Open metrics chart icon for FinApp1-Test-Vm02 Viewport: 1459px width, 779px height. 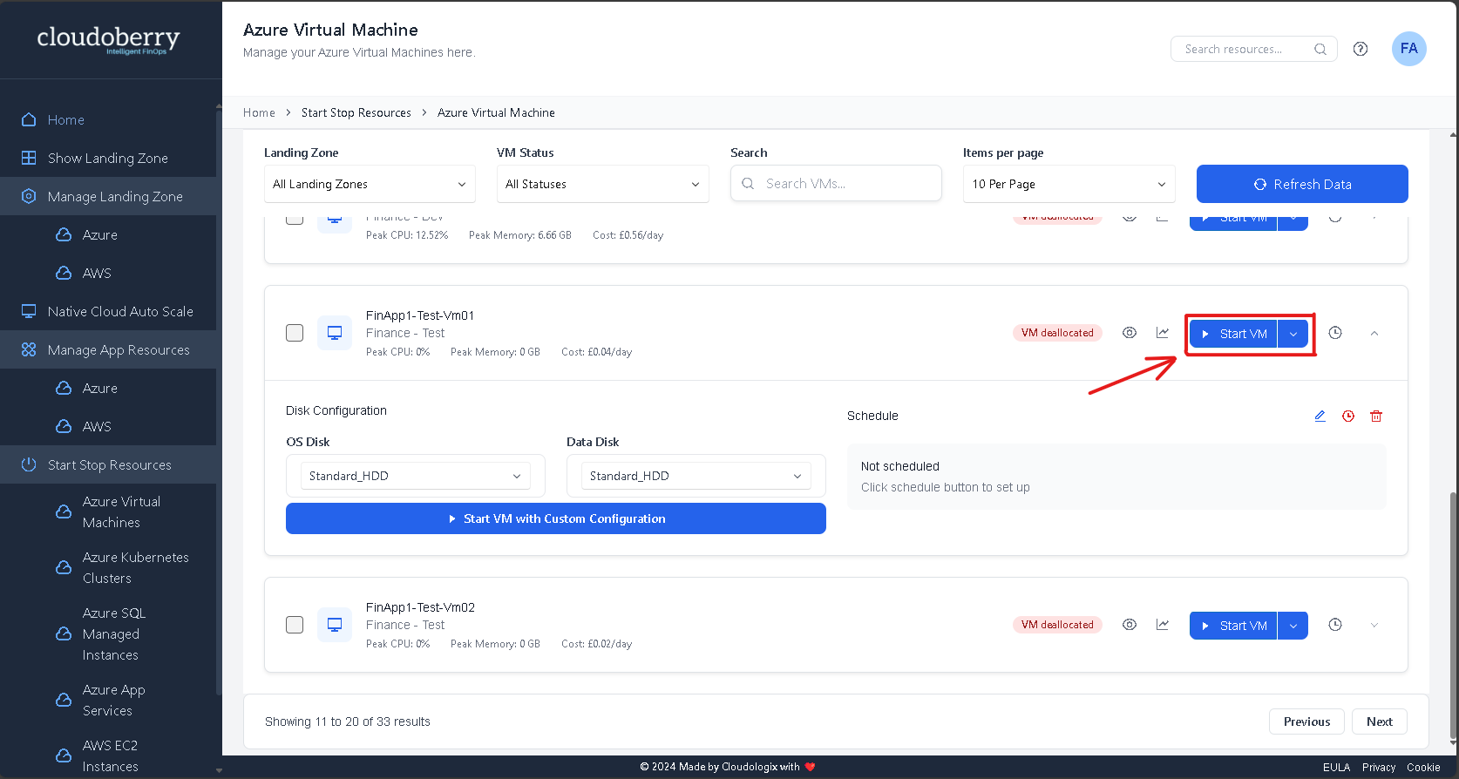coord(1162,625)
